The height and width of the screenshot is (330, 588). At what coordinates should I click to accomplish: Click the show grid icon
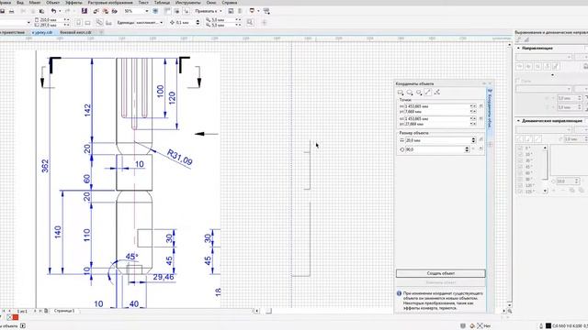tap(176, 11)
